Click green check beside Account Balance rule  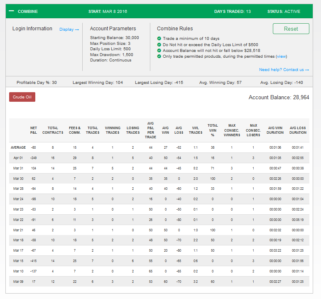tap(159, 50)
